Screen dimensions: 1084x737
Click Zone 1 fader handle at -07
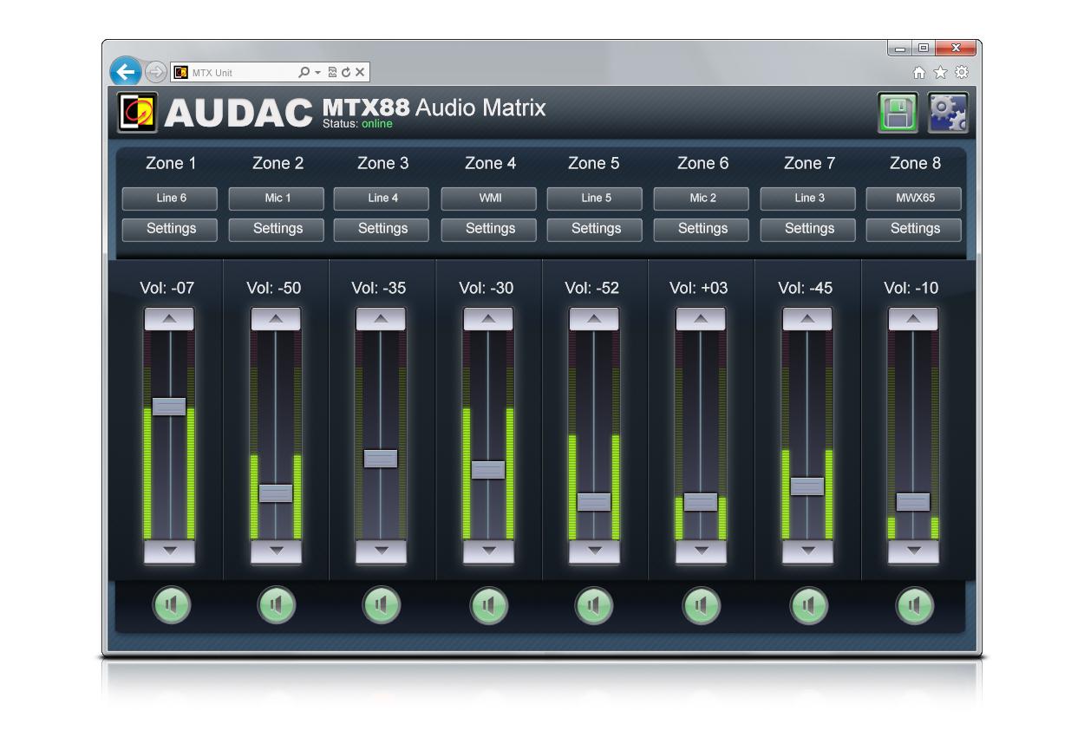pyautogui.click(x=169, y=407)
